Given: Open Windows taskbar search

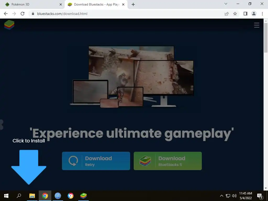Looking at the screenshot, I should point(19,196).
